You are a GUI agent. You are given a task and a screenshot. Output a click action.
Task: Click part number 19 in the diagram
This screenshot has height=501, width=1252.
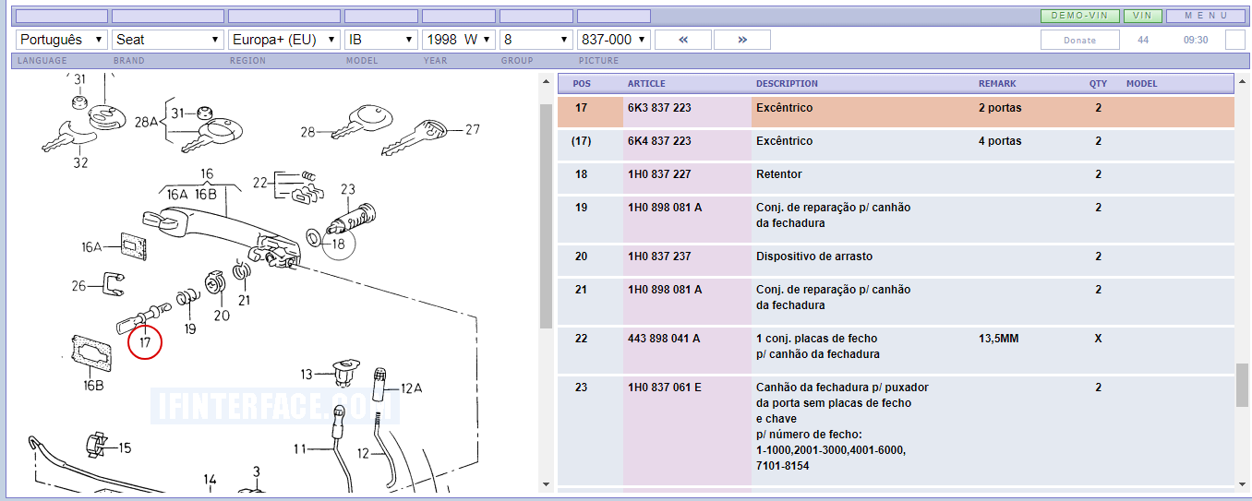(189, 328)
